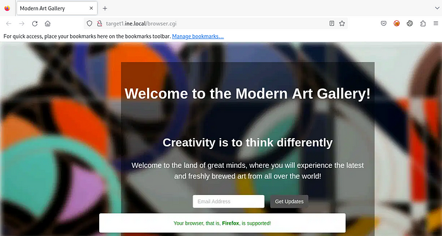Close the Modern Art Gallery tab
The width and height of the screenshot is (442, 236).
[x=91, y=8]
